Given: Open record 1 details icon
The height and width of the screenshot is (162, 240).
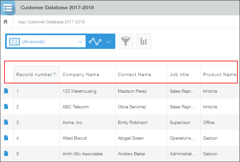Looking at the screenshot, I should 6,91.
